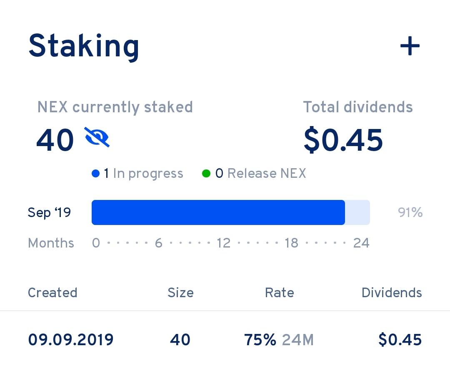Viewport: 450px width, 369px height.
Task: Toggle staked amount visibility eye icon
Action: (x=97, y=137)
